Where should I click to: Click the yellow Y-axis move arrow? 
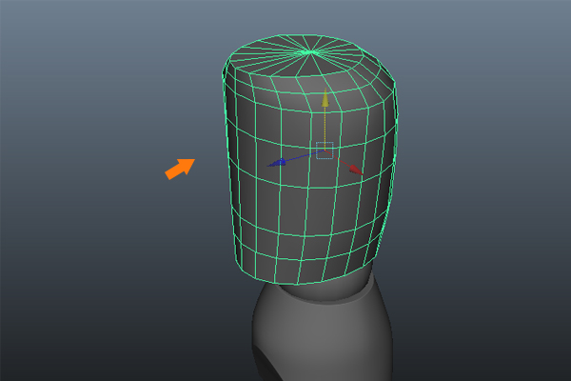coord(325,98)
